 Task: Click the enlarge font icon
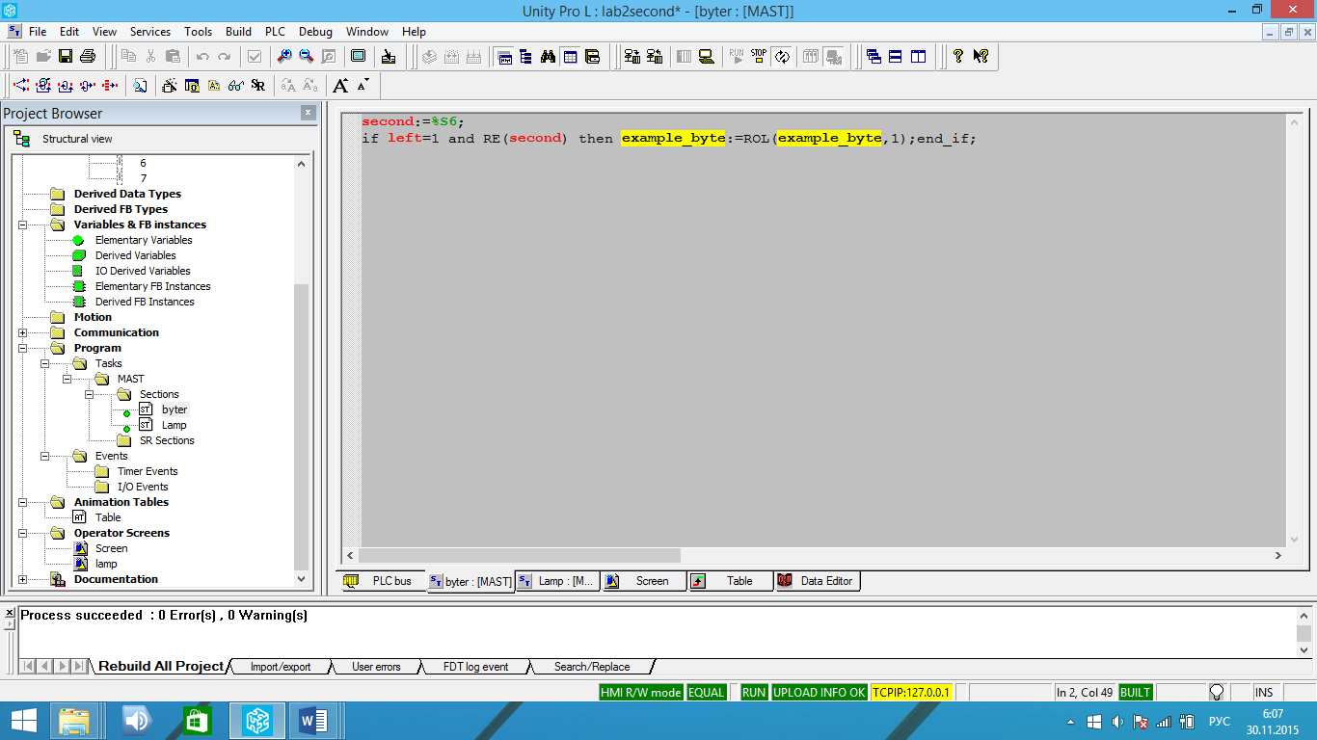click(x=340, y=86)
